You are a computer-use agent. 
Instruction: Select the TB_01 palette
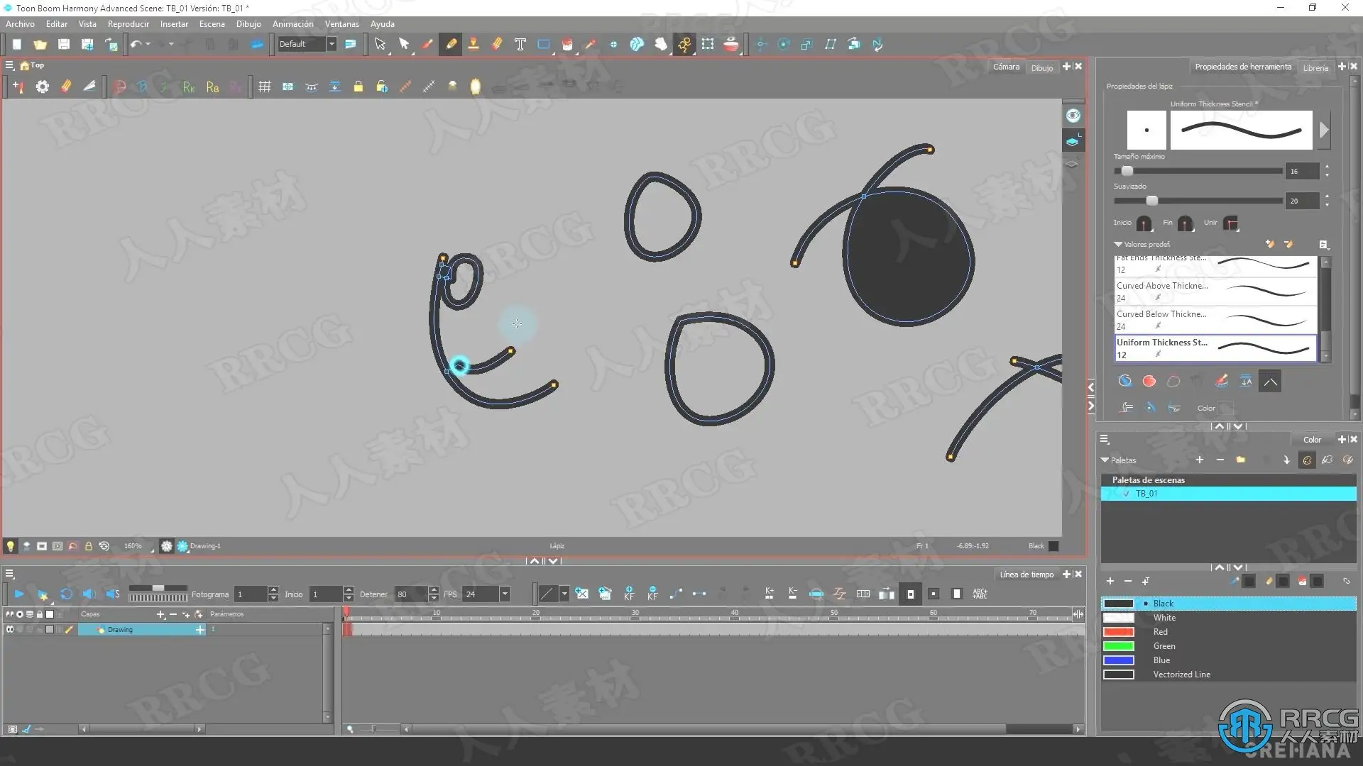[1146, 494]
